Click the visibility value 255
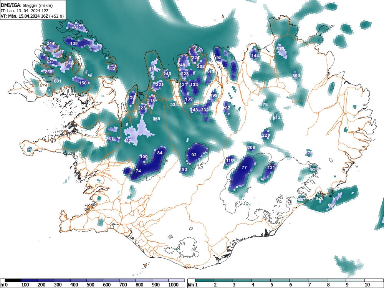This screenshot has height=288, width=384. [48, 72]
